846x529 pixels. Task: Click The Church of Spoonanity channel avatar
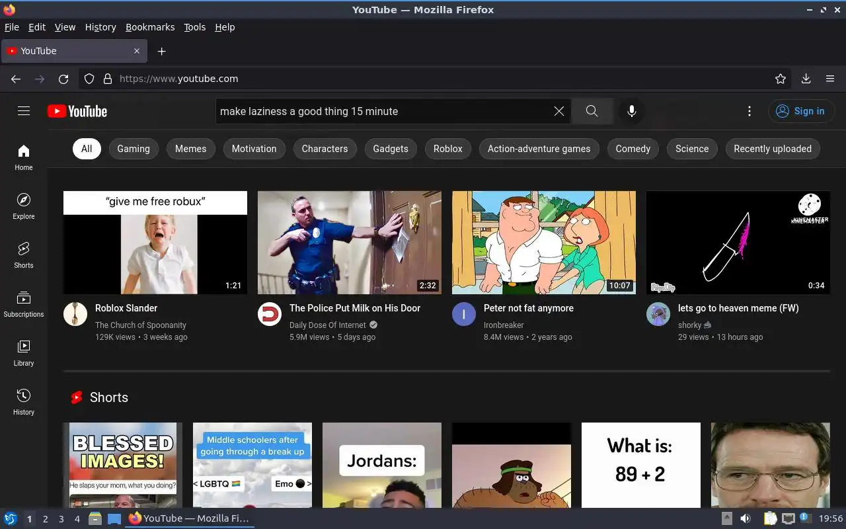pyautogui.click(x=75, y=314)
